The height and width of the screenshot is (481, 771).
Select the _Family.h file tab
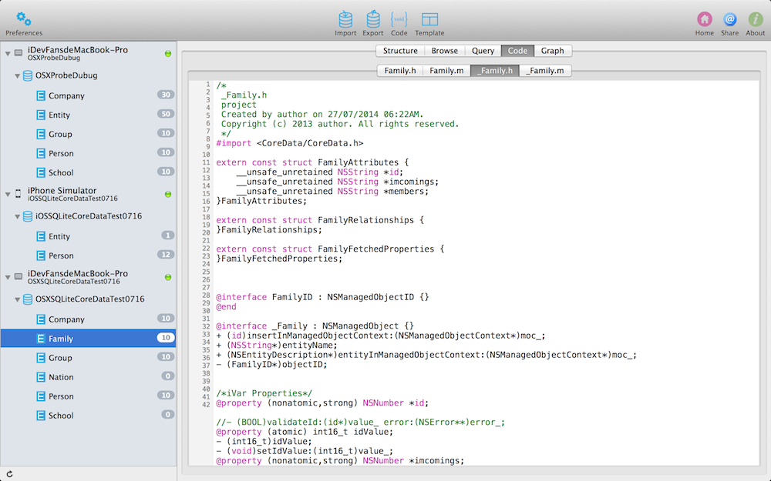[495, 71]
